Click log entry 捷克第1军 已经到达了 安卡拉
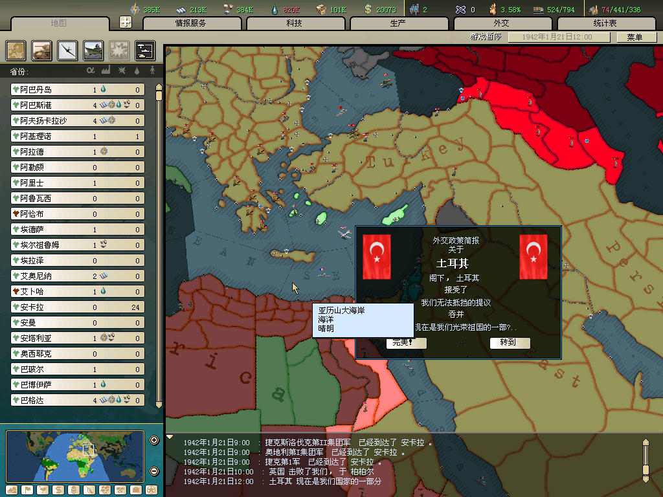663x497 pixels. [282, 462]
